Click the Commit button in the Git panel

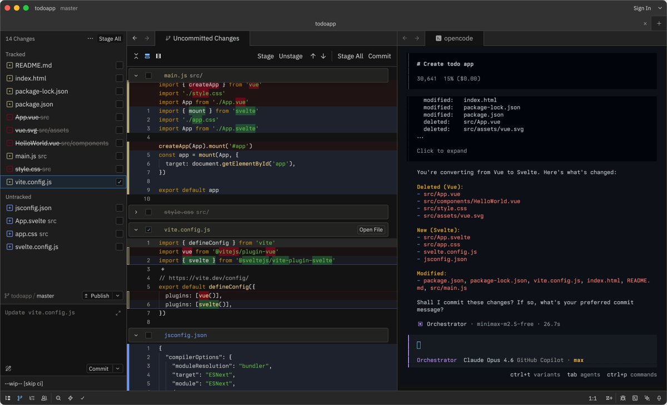point(99,368)
